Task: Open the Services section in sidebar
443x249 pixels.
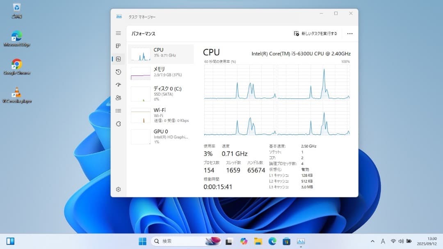Action: tap(118, 123)
